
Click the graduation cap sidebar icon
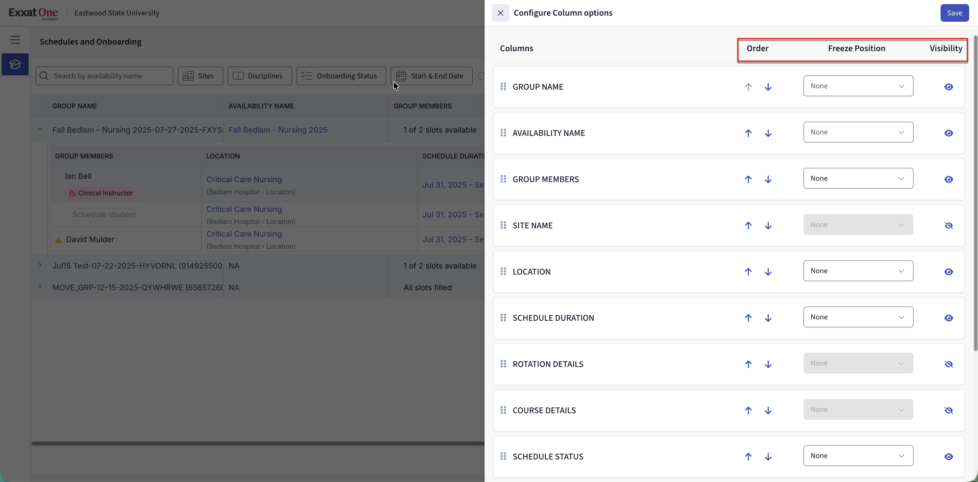click(15, 64)
